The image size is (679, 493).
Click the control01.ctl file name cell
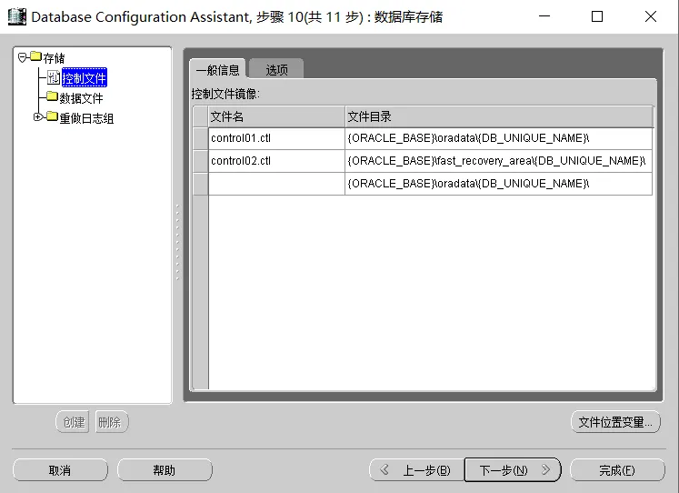point(276,138)
